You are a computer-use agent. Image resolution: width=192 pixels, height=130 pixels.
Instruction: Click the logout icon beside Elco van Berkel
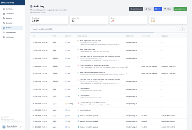click(x=21, y=127)
